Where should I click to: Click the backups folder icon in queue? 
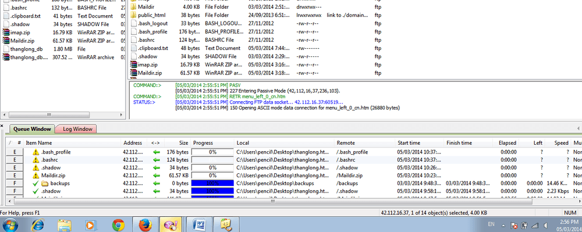45,184
